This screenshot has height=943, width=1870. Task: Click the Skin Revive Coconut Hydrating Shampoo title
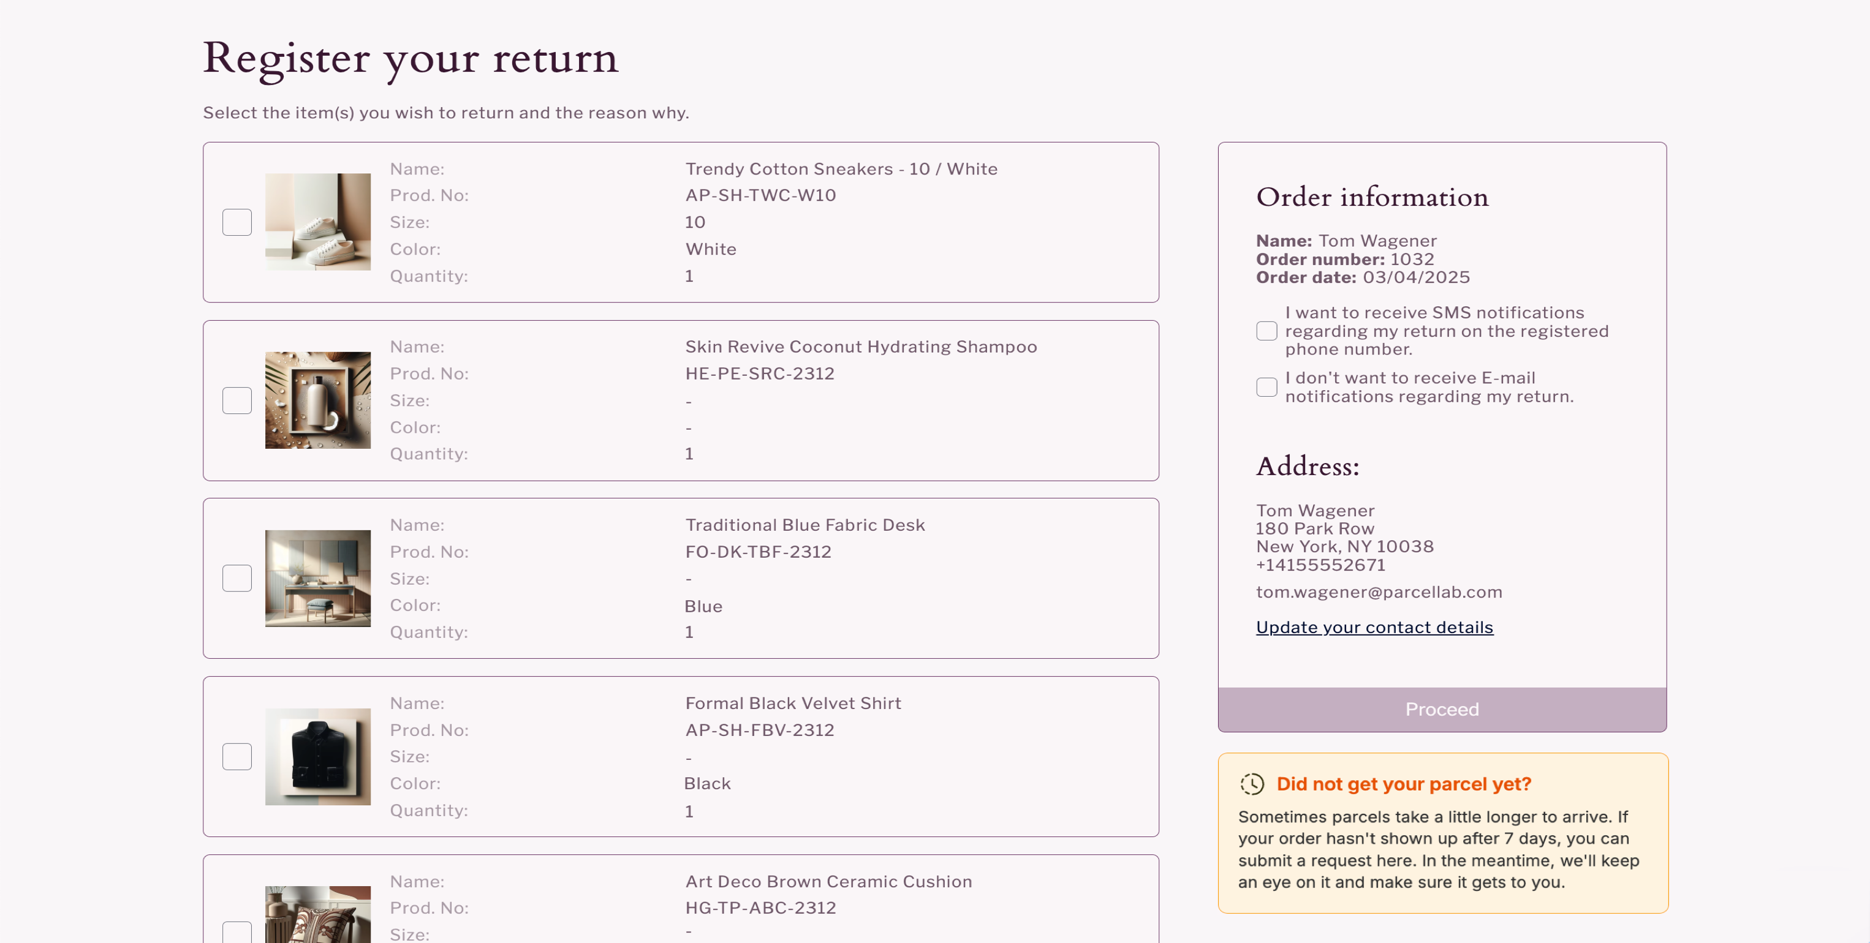point(860,347)
